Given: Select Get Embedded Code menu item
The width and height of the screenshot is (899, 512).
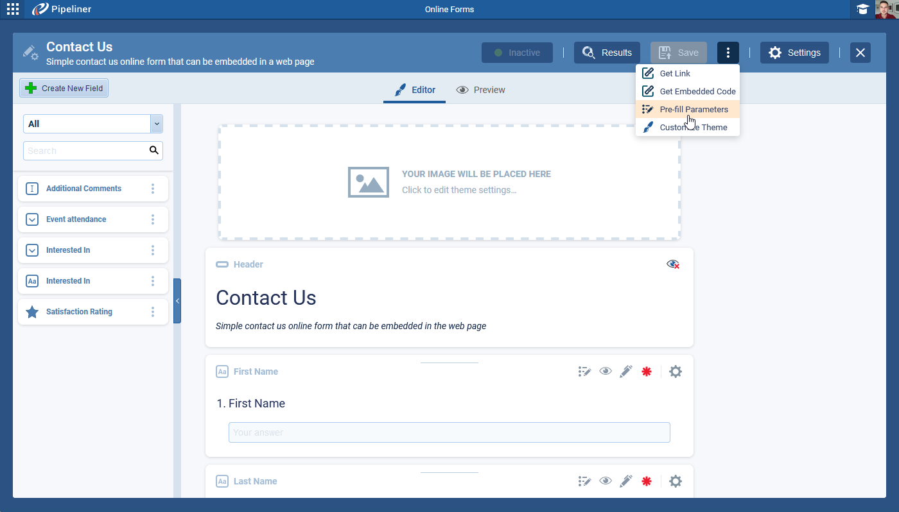Looking at the screenshot, I should point(697,91).
